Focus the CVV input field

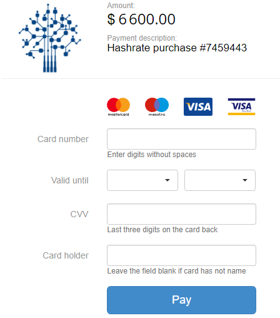tap(181, 214)
